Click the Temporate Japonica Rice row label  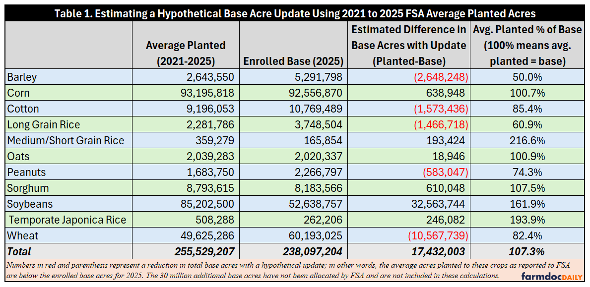(67, 220)
